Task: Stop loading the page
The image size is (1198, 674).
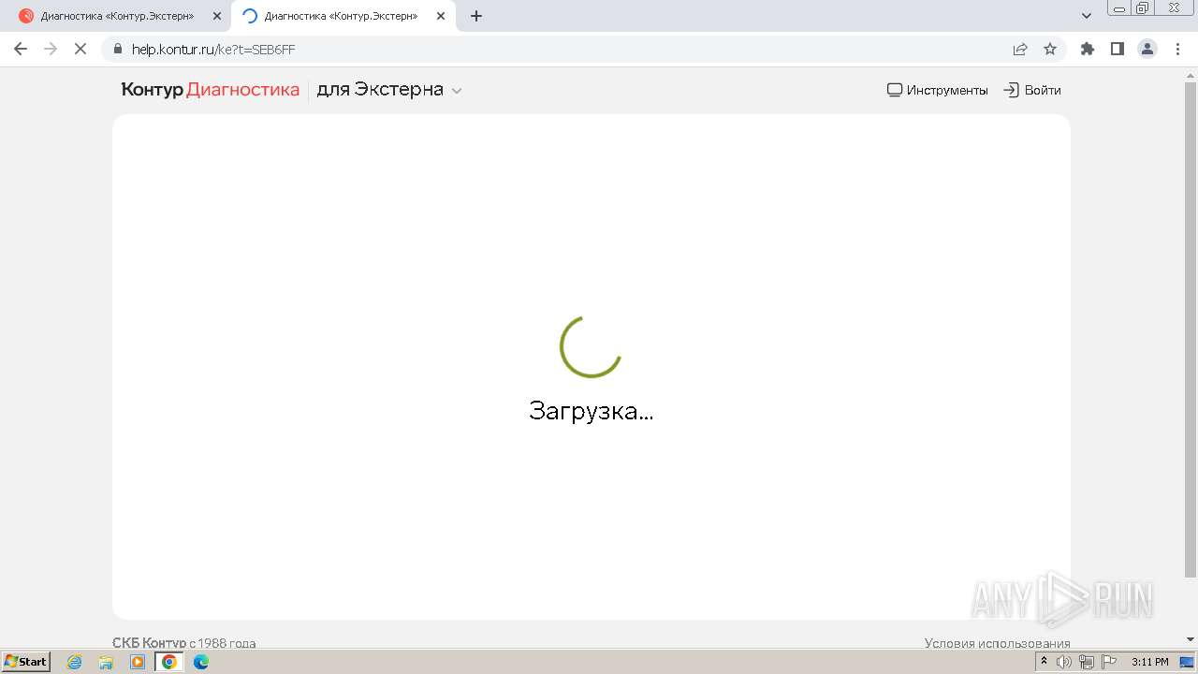Action: point(80,49)
